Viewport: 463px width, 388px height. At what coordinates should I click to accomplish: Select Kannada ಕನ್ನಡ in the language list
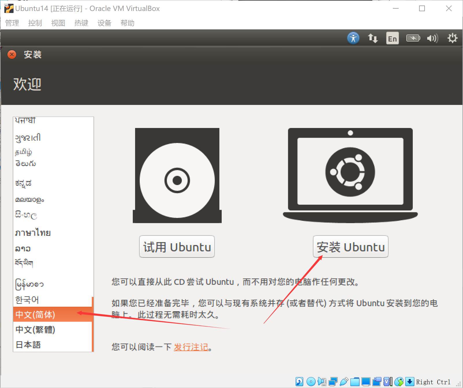(x=53, y=183)
